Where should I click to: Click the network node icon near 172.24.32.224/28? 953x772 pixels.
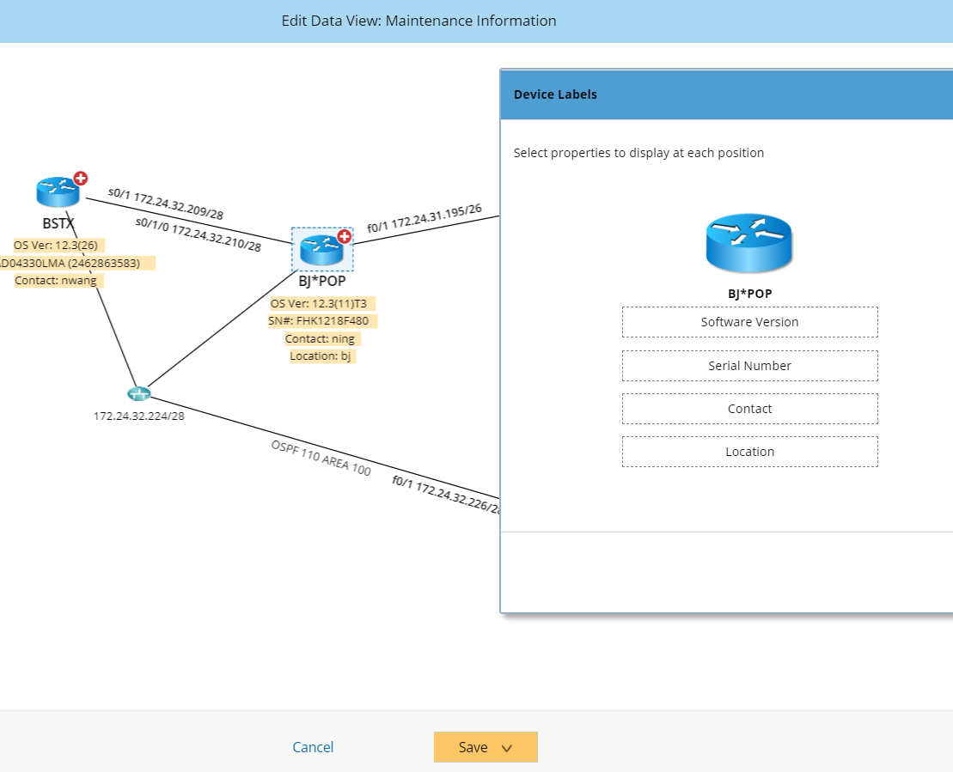(139, 392)
